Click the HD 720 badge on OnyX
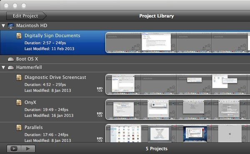The height and width of the screenshot is (154, 250). (100, 114)
